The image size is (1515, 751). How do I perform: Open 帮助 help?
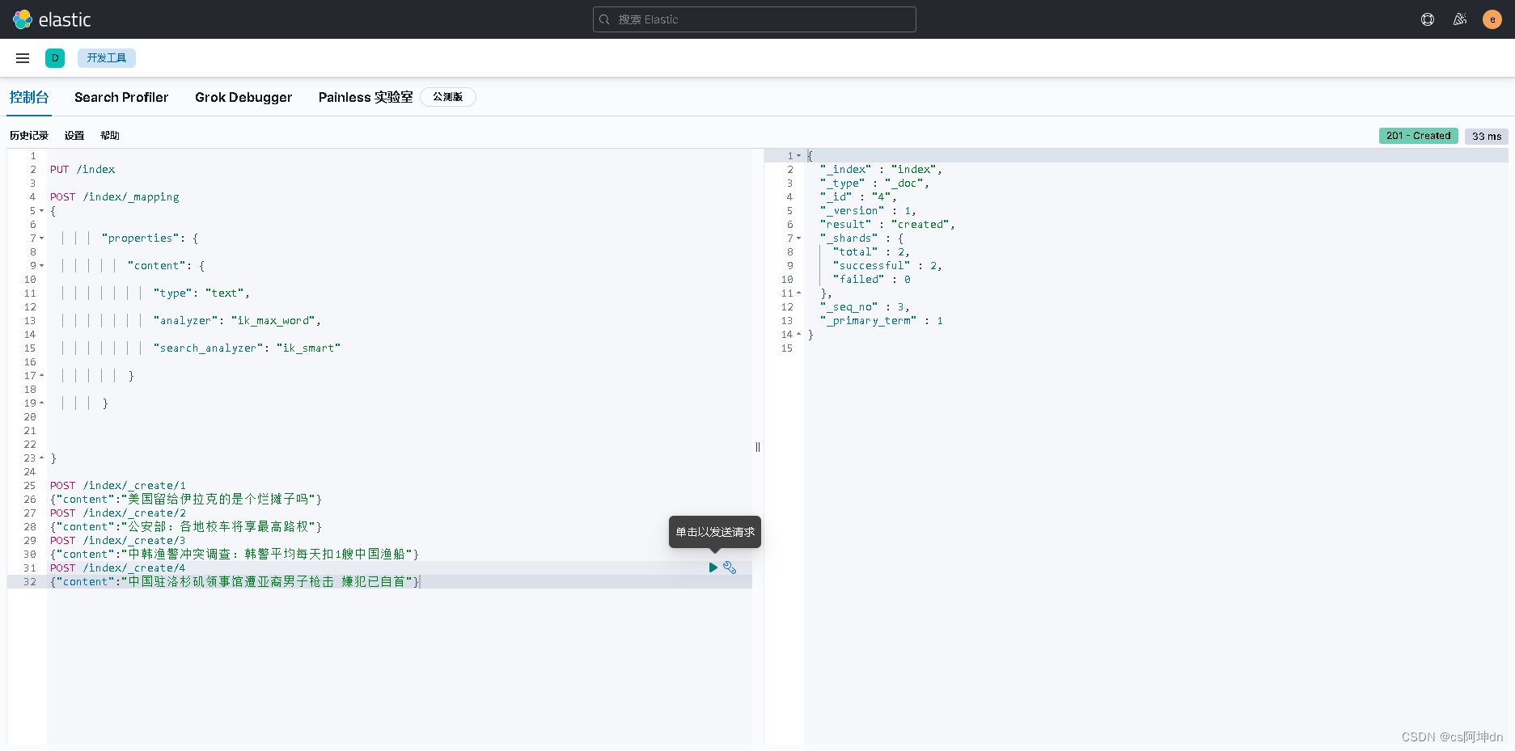tap(110, 136)
